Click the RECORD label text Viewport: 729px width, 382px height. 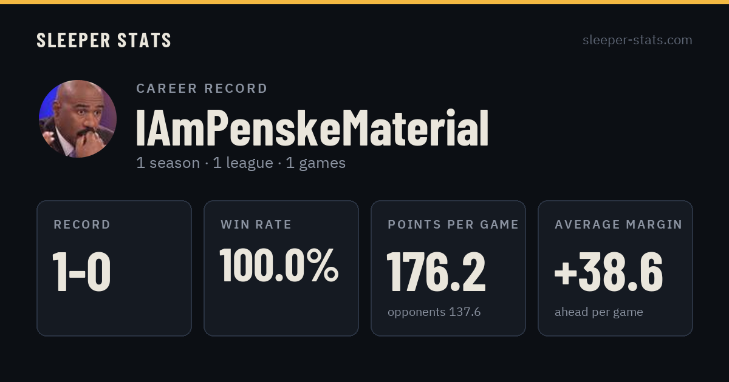[x=82, y=224]
